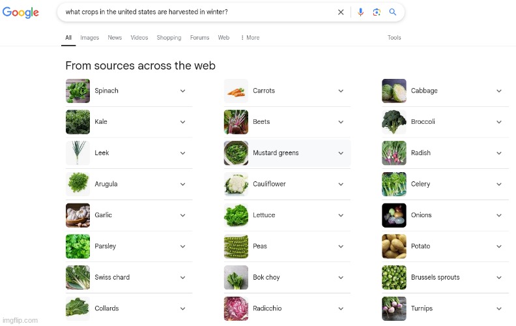Click inside the search query field
This screenshot has width=516, height=326.
click(195, 12)
